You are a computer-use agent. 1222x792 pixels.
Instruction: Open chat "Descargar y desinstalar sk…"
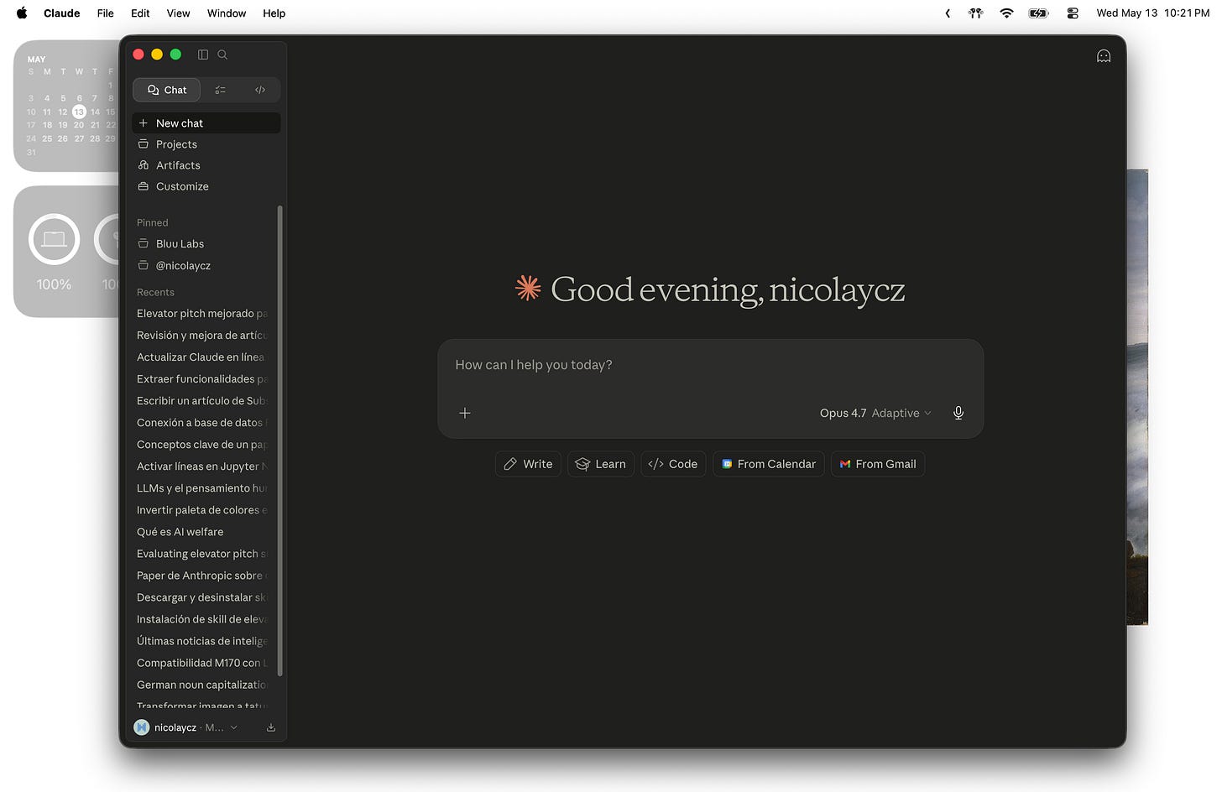click(203, 597)
